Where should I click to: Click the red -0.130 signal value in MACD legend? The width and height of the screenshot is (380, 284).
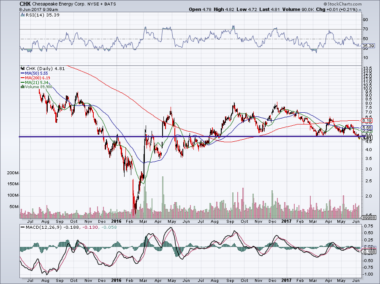pyautogui.click(x=90, y=227)
